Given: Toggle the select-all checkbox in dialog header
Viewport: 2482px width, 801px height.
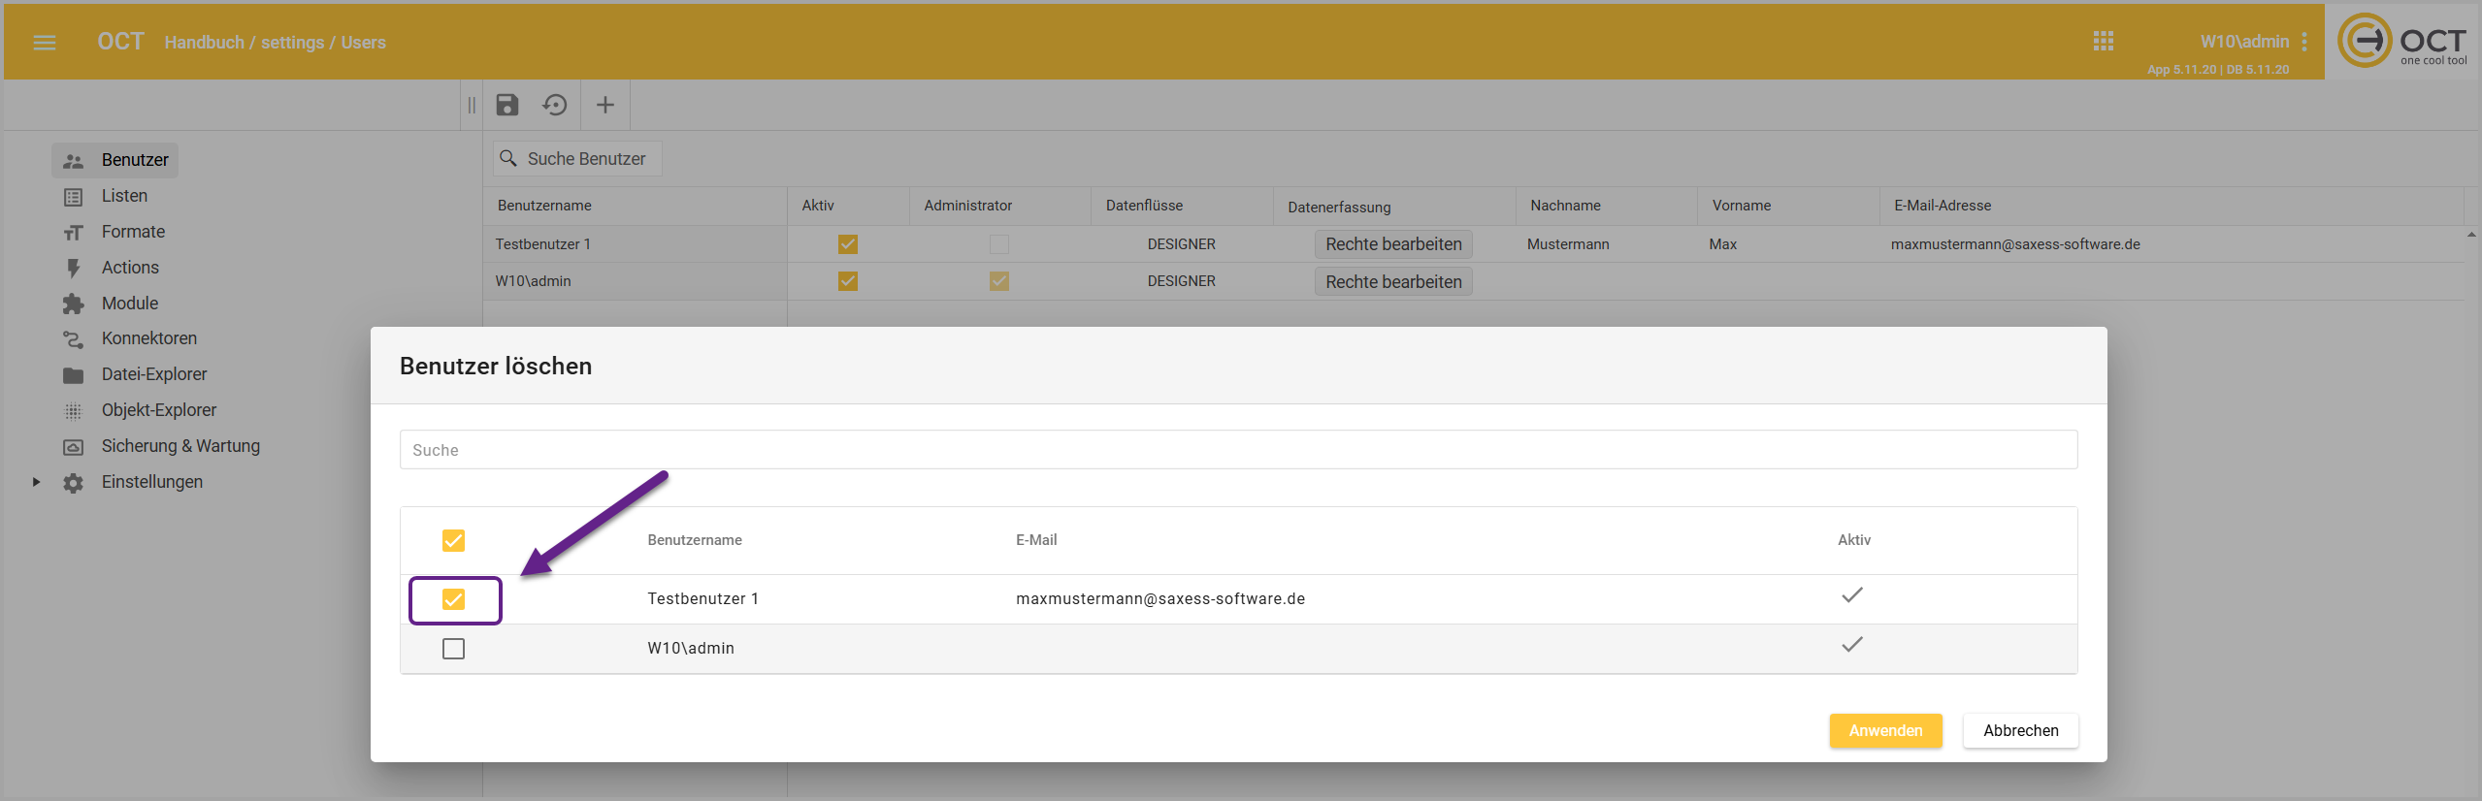Looking at the screenshot, I should 453,540.
